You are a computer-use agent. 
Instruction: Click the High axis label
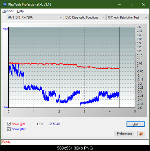(x=5, y=29)
